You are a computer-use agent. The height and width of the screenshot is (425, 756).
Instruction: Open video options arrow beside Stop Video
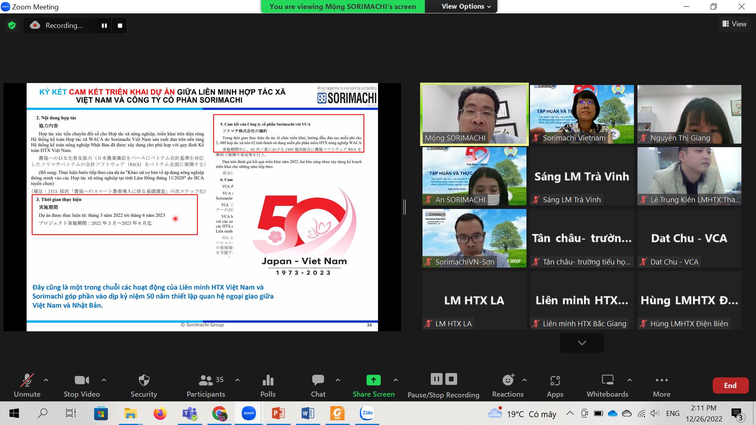click(104, 380)
